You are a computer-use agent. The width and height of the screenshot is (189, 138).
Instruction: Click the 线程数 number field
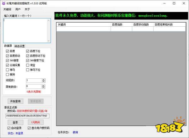(34, 81)
